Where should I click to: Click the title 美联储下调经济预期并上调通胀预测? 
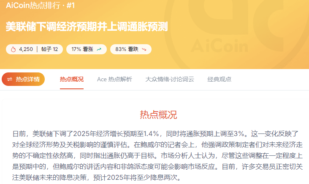(x=87, y=27)
